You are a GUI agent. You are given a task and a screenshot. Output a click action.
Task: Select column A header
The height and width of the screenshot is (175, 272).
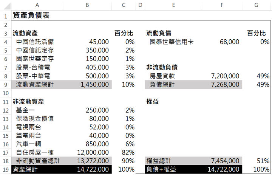click(37, 5)
